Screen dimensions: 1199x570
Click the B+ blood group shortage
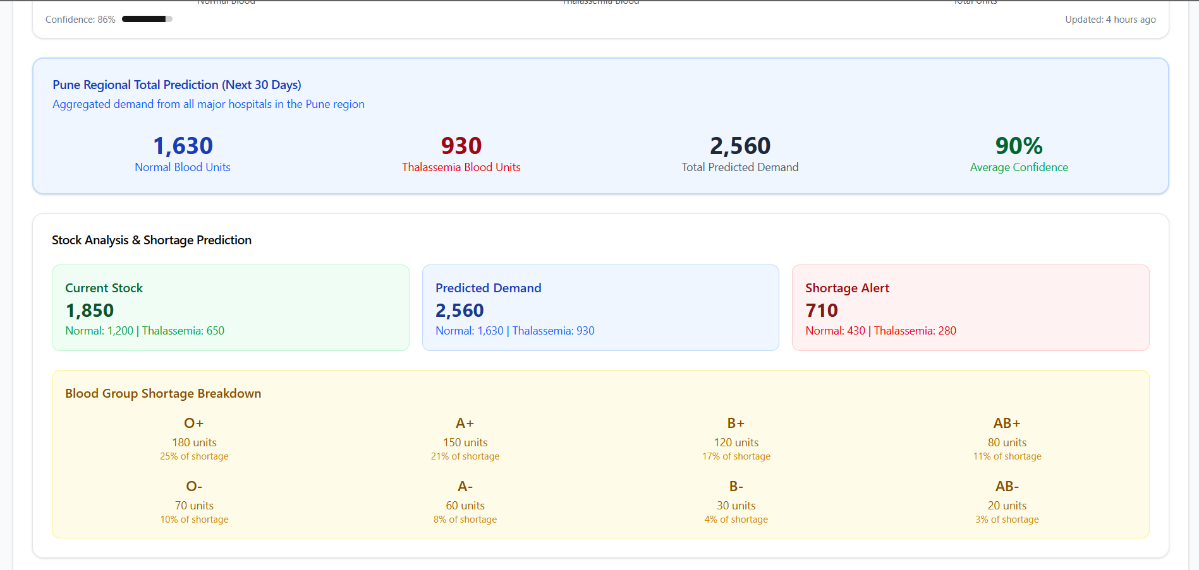(x=736, y=439)
